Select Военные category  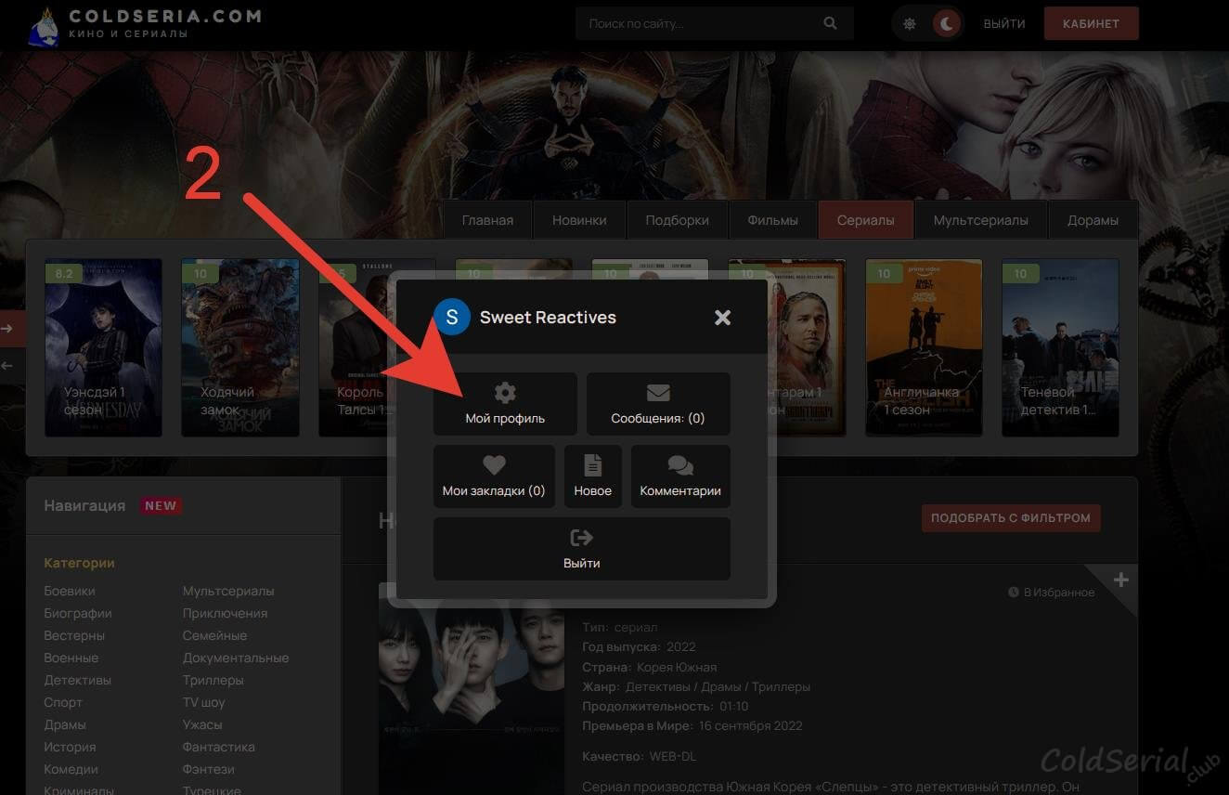[71, 658]
